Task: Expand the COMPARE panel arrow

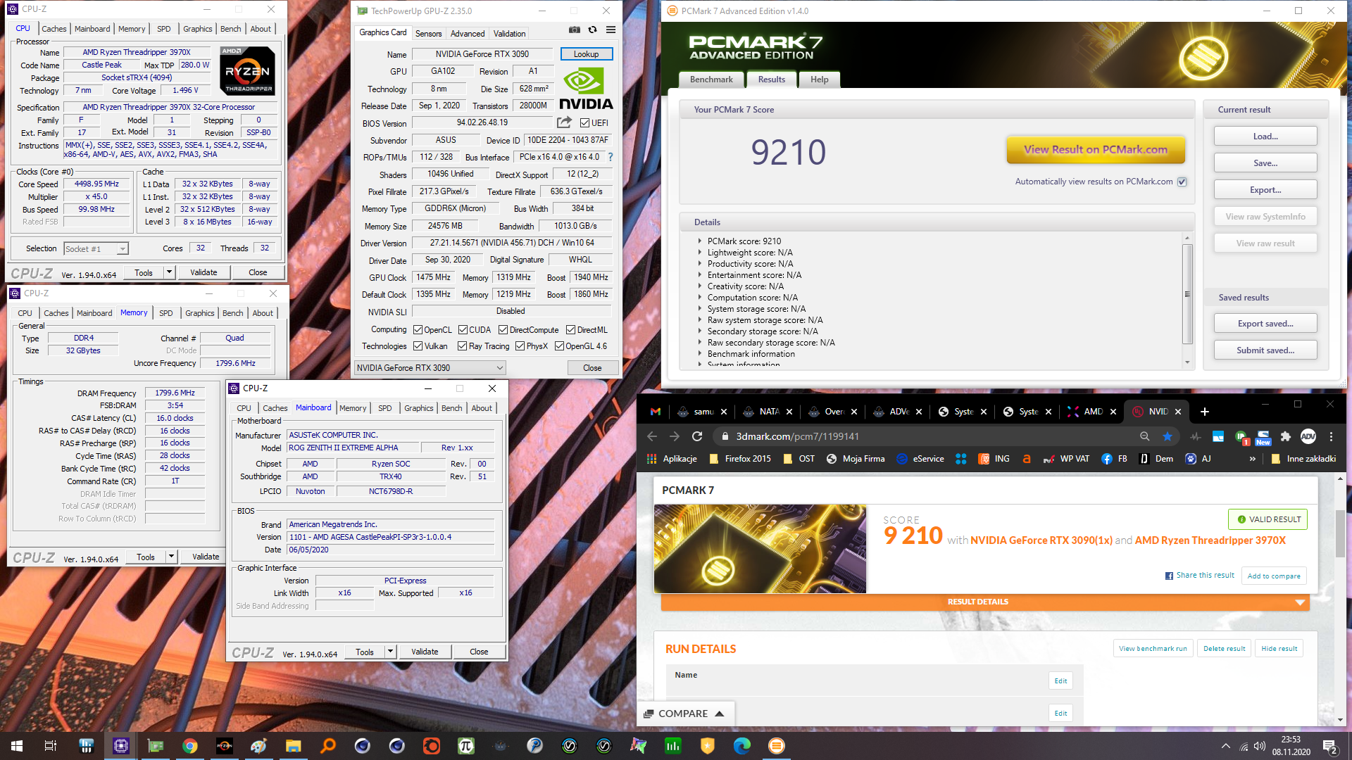Action: 719,714
